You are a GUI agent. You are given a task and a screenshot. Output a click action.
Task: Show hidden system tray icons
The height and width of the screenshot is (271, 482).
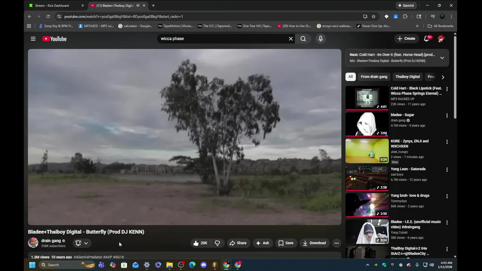[368, 265]
